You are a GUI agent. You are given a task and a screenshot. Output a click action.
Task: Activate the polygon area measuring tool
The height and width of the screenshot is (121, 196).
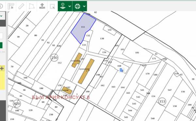31,6
